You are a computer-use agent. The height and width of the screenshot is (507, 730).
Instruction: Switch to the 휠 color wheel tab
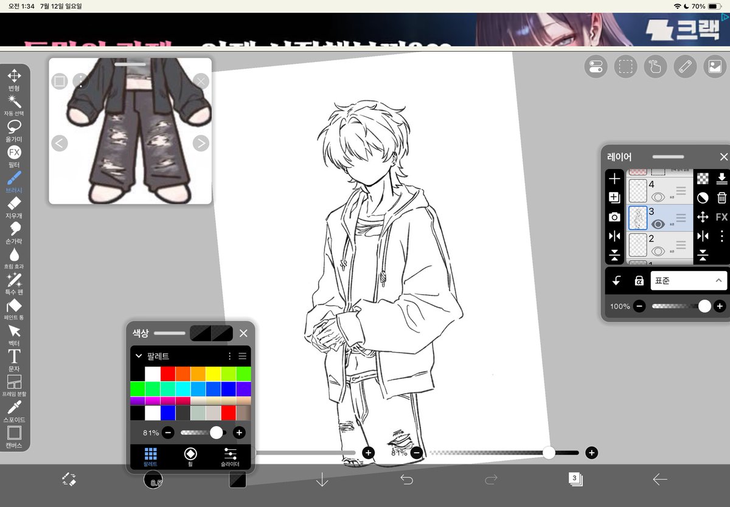(x=190, y=457)
